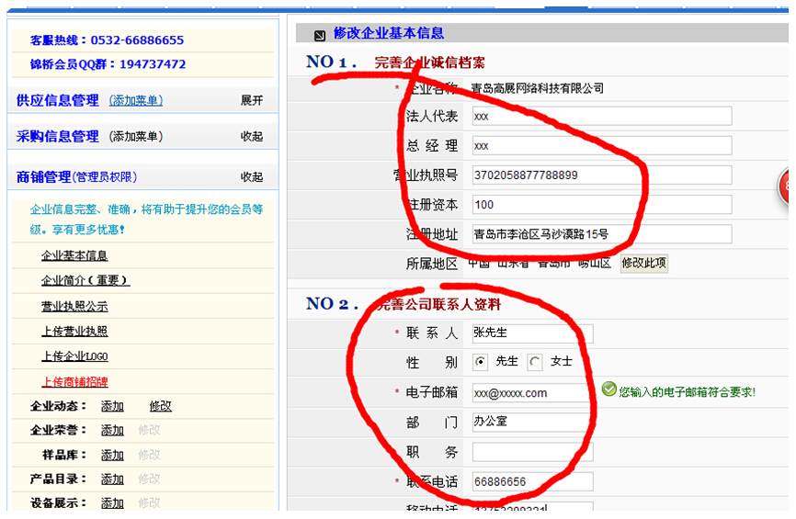Click the 修改此项 region button
The image size is (796, 519).
tap(643, 263)
